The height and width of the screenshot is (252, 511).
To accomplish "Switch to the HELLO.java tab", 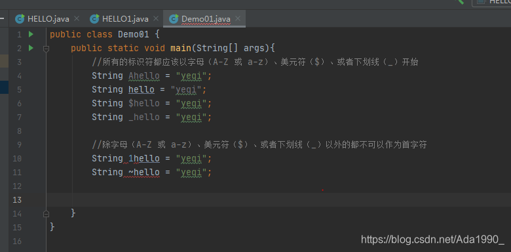I will tap(48, 19).
